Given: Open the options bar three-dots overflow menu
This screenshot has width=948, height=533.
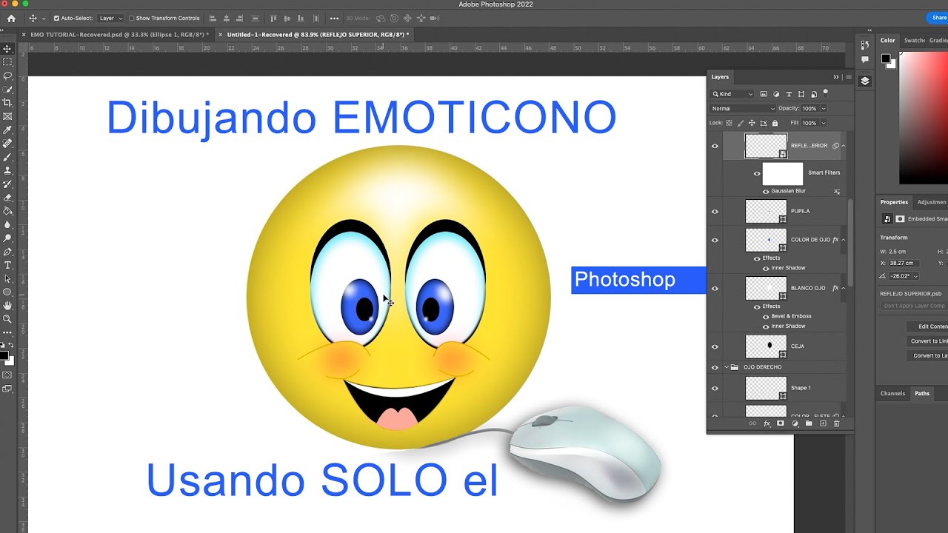Looking at the screenshot, I should 334,19.
